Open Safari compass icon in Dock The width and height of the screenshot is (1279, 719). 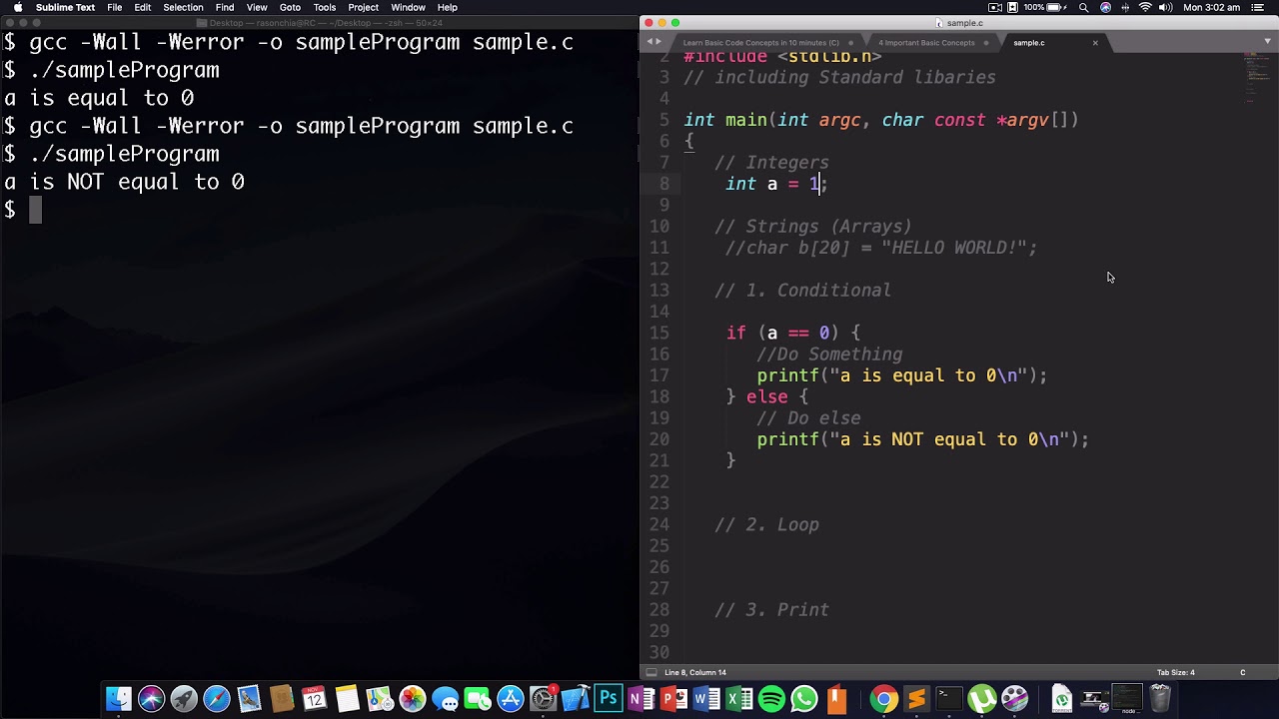coord(217,699)
